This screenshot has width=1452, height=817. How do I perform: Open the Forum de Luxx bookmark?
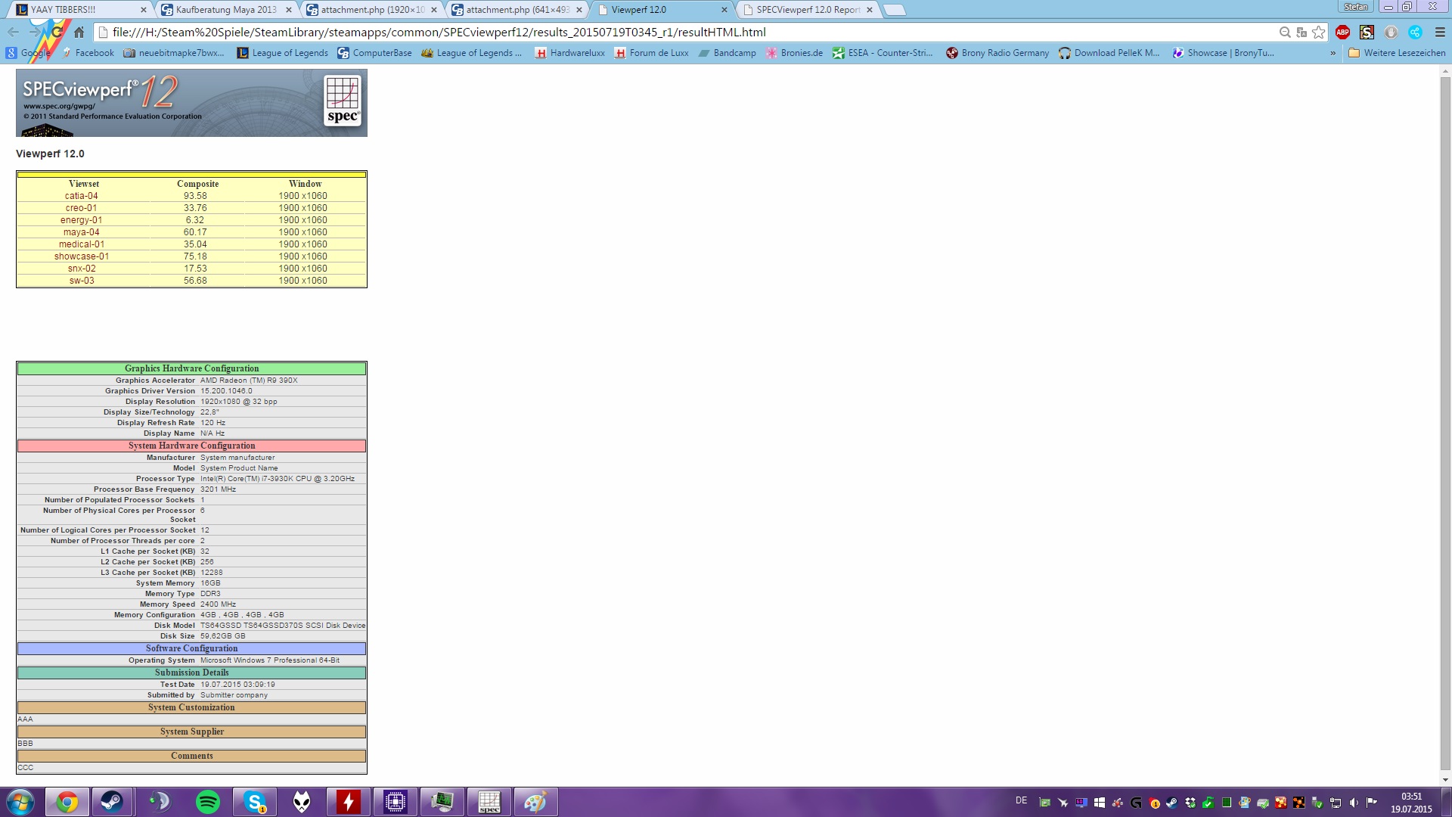pos(651,53)
